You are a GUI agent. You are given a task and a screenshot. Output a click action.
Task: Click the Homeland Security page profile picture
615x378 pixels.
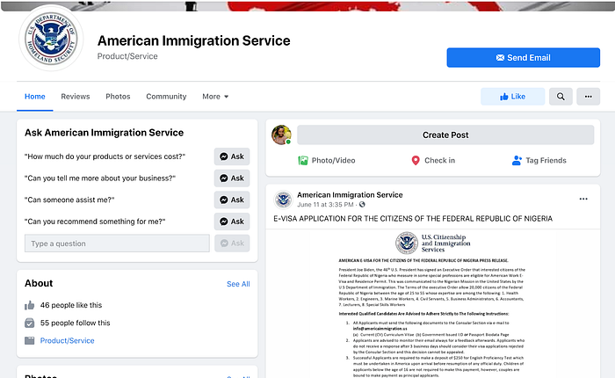click(x=51, y=39)
